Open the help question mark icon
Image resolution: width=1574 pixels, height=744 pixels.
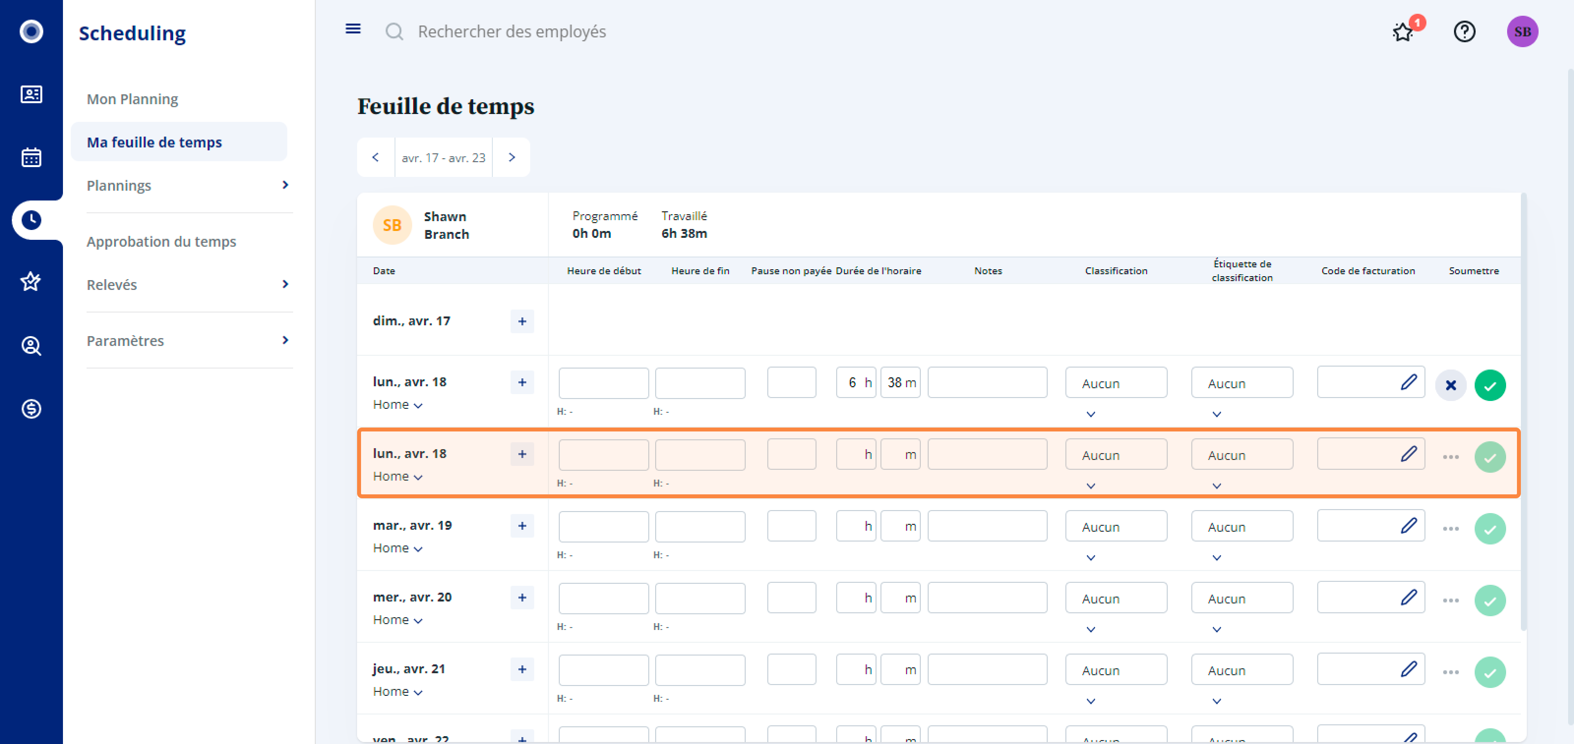1464,32
